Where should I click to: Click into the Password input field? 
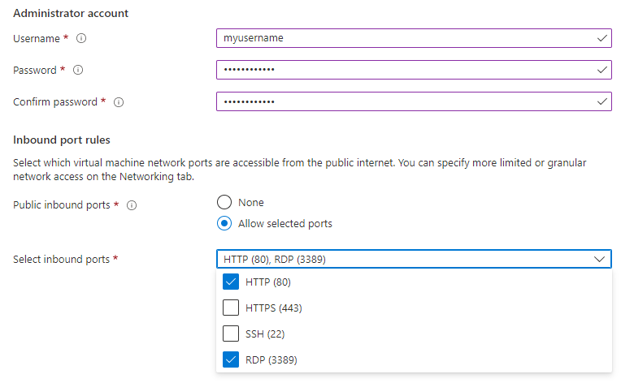(x=398, y=70)
